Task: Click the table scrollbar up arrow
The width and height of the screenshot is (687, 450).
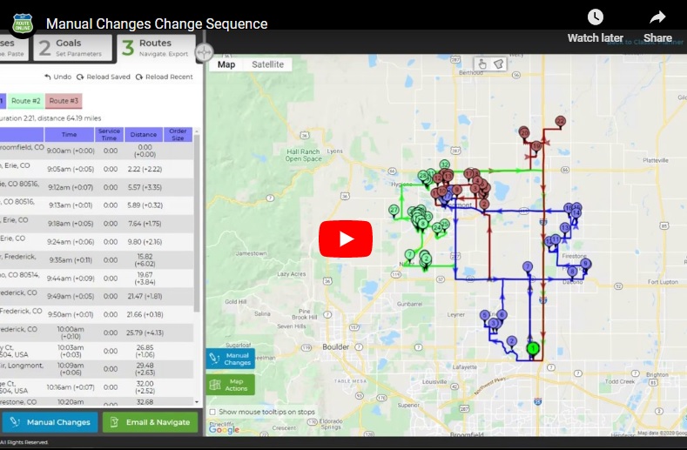Action: coord(197,131)
